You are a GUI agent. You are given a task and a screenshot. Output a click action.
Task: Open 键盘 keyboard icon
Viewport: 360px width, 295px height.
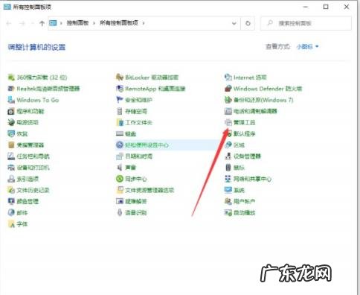[120, 133]
